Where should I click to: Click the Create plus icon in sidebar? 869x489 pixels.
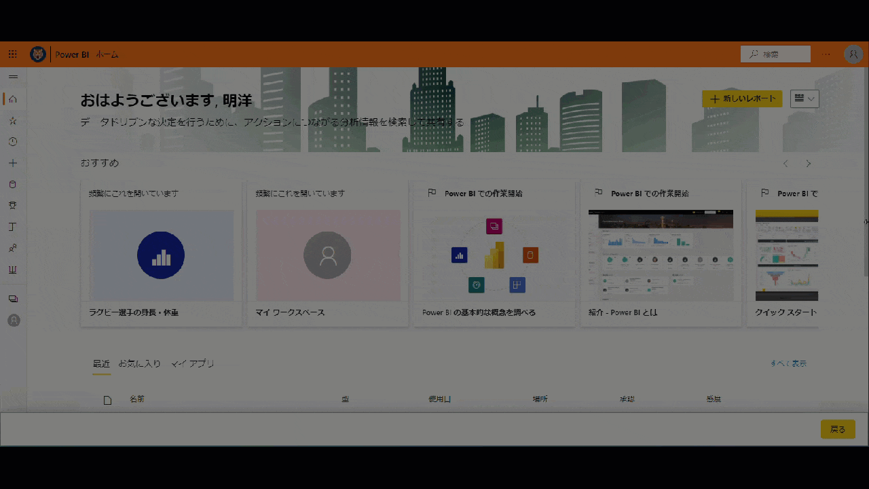(13, 163)
